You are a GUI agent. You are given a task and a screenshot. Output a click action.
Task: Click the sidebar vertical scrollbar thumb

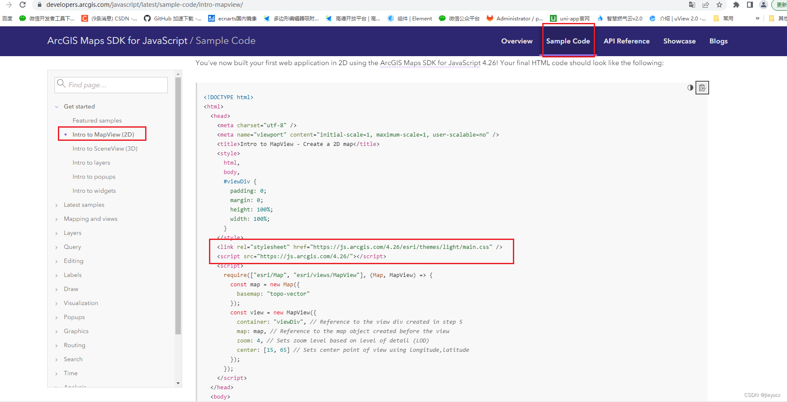178,206
